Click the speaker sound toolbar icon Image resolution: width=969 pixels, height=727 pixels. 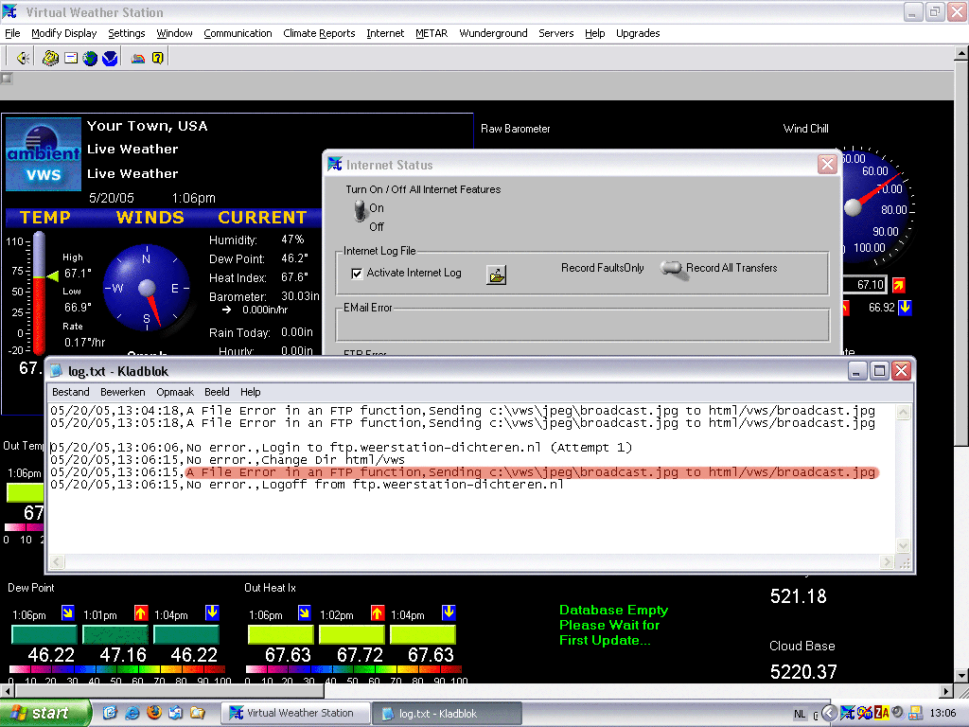pyautogui.click(x=23, y=58)
